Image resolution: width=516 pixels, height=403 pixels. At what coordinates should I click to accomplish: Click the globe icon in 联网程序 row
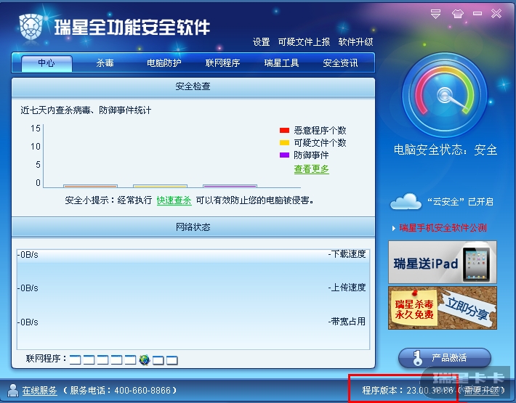pos(144,360)
